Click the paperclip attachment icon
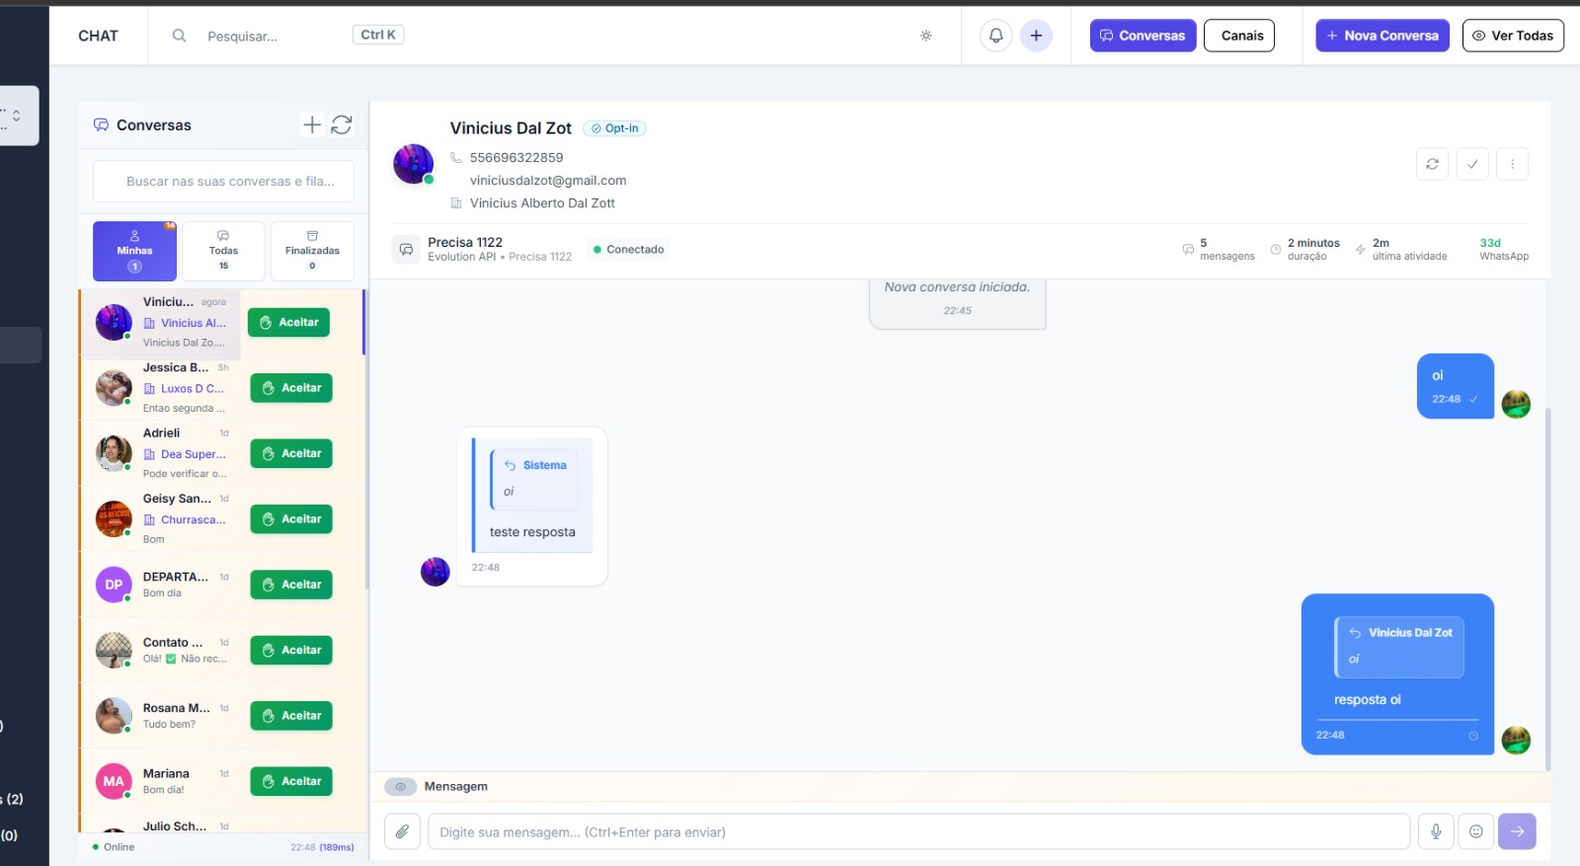Screen dimensions: 1580x866 click(402, 831)
